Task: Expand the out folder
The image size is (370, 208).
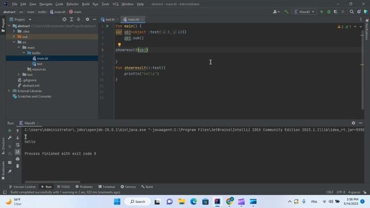Action: click(14, 37)
